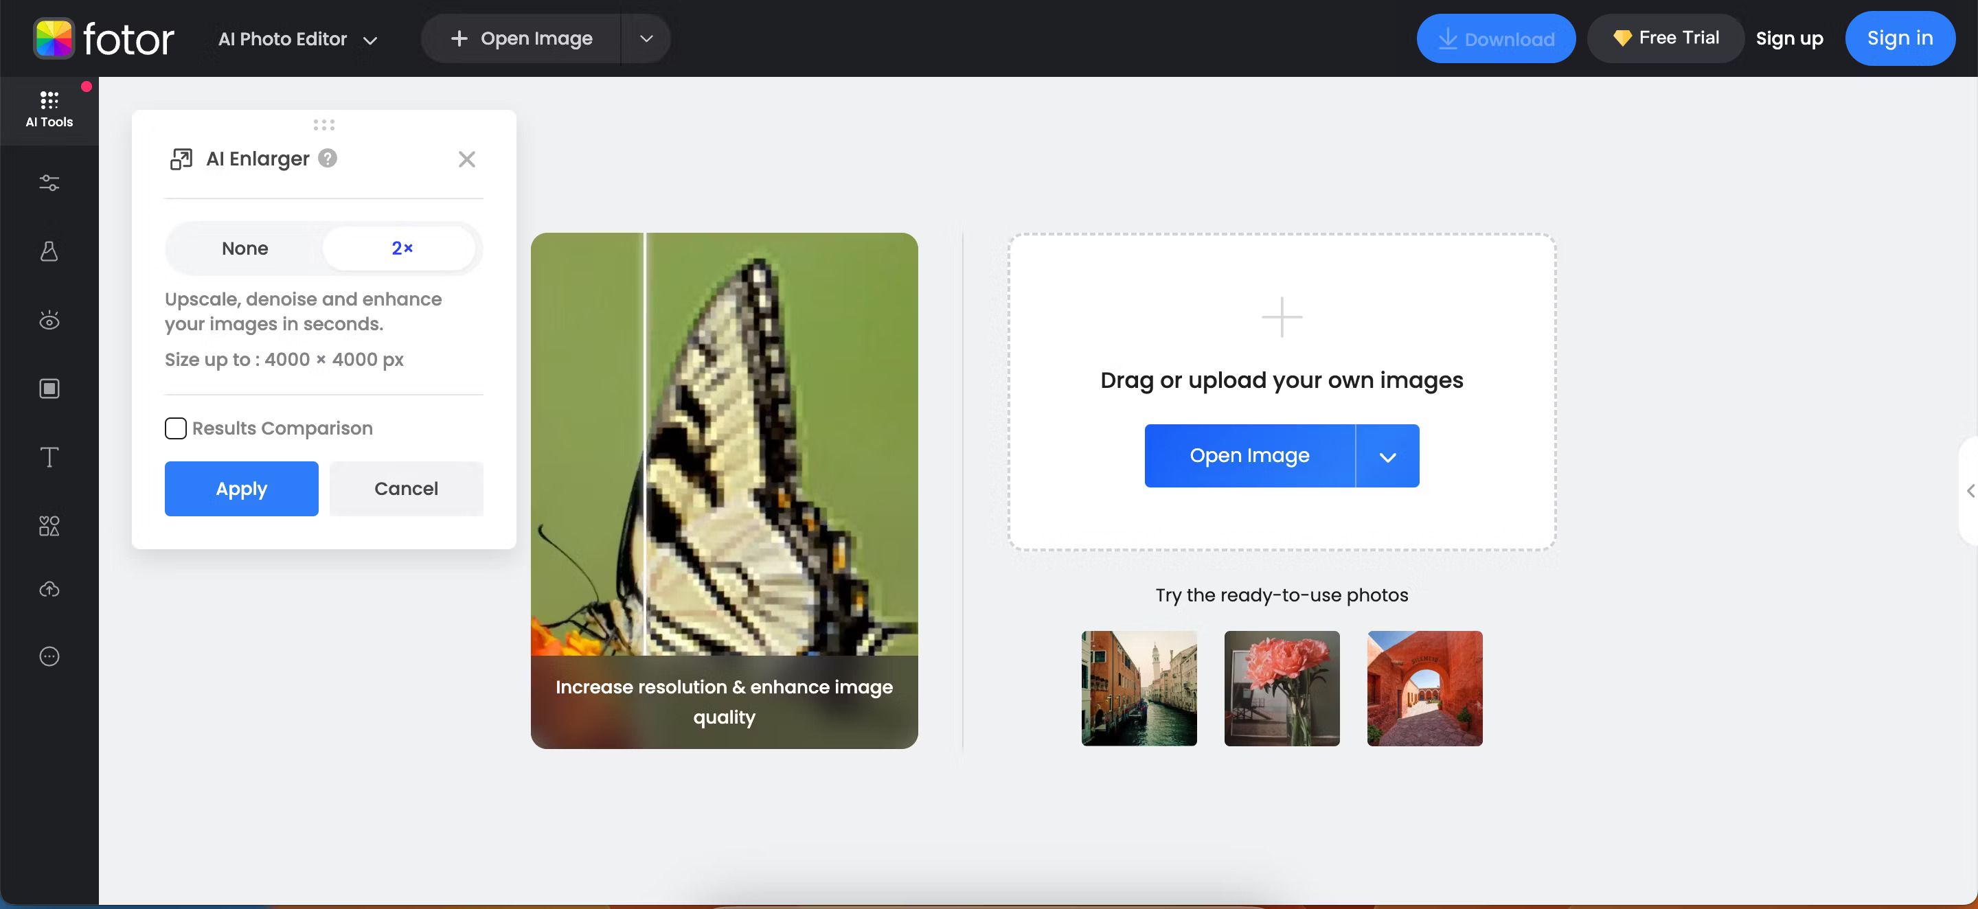Open the Open Image dropdown arrow in header
1978x909 pixels.
click(x=646, y=38)
